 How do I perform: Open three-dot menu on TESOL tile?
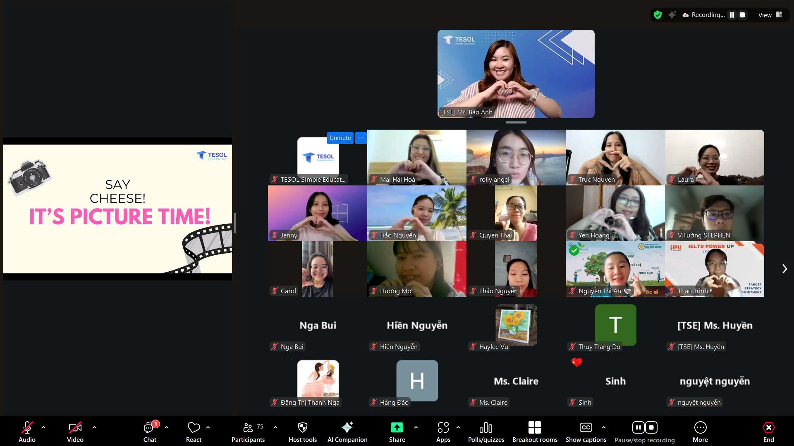click(x=361, y=138)
